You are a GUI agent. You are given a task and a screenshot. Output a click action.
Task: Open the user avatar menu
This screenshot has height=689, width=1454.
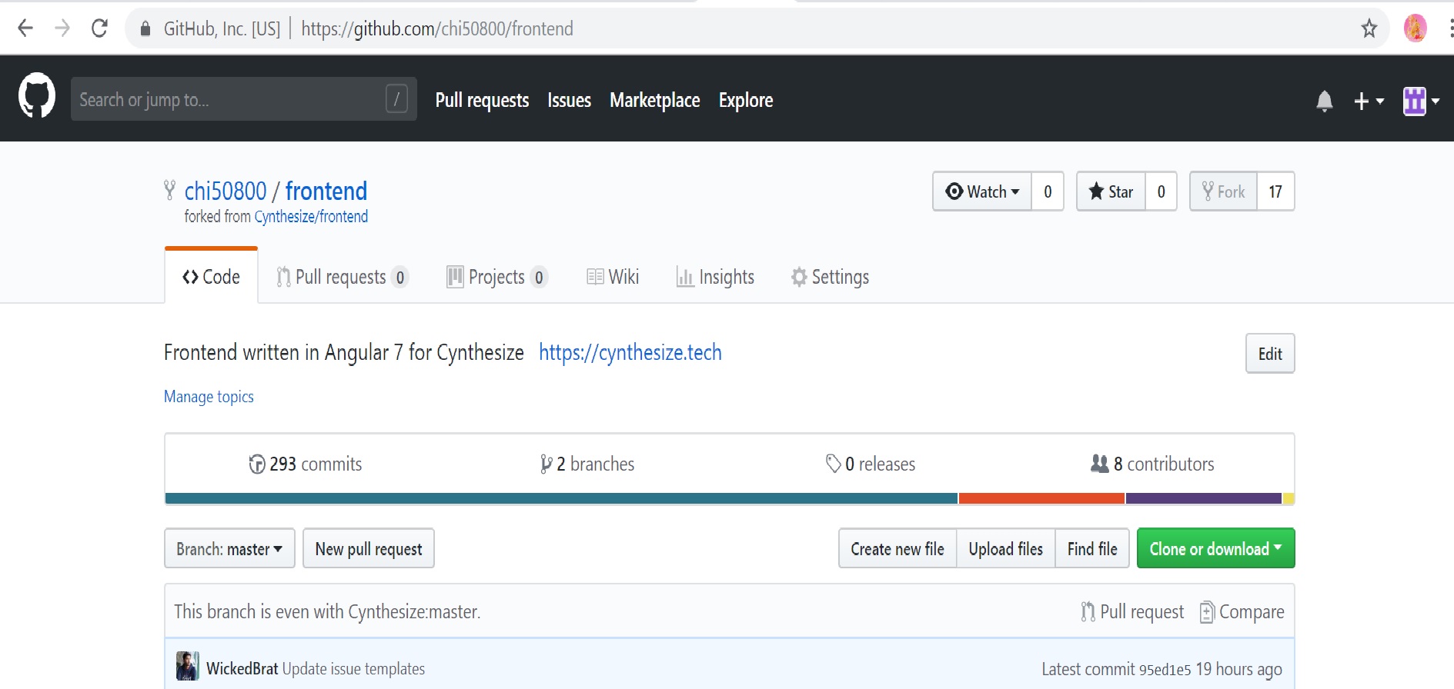point(1420,101)
